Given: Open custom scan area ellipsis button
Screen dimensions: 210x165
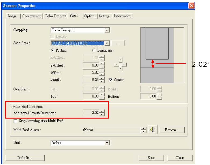Looking at the screenshot, I should pos(118,43).
